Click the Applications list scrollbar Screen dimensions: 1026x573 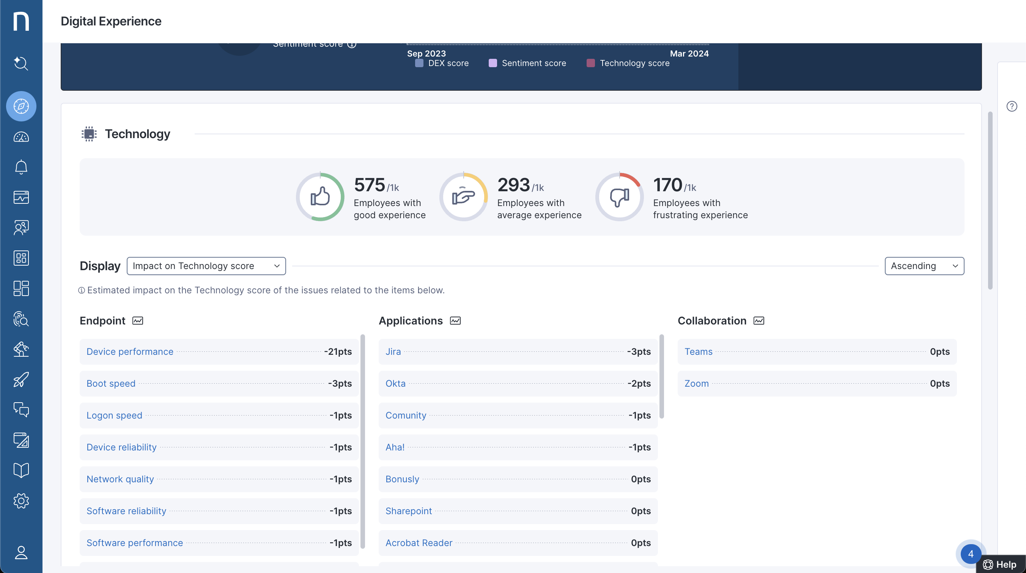point(661,376)
